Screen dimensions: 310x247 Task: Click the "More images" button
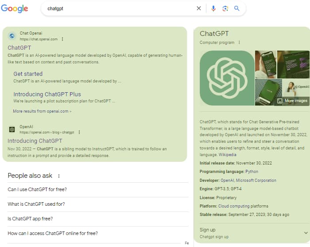click(292, 101)
